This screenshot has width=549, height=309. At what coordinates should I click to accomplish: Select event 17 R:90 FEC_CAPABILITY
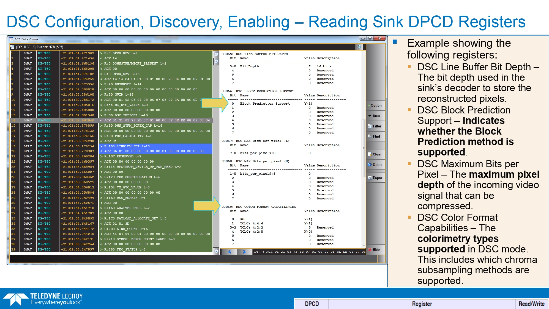111,136
